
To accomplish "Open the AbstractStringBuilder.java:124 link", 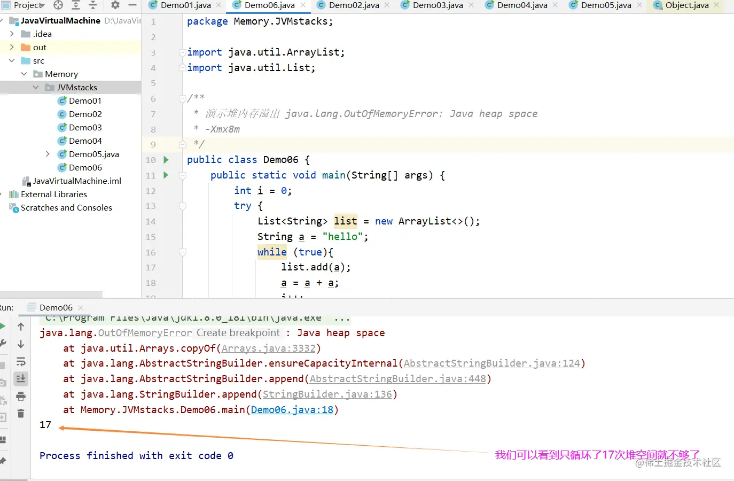I will point(491,363).
